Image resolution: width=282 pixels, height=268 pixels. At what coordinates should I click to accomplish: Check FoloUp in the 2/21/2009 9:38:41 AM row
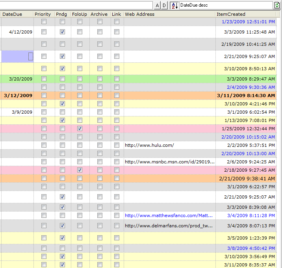(x=80, y=178)
